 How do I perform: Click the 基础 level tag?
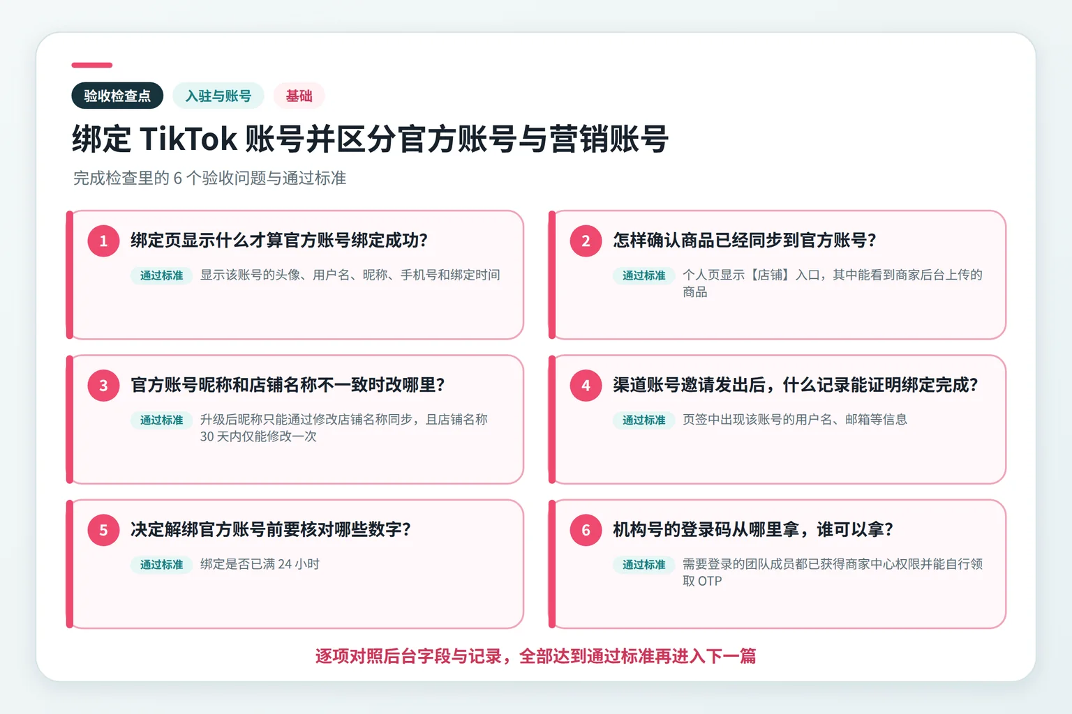[x=299, y=96]
